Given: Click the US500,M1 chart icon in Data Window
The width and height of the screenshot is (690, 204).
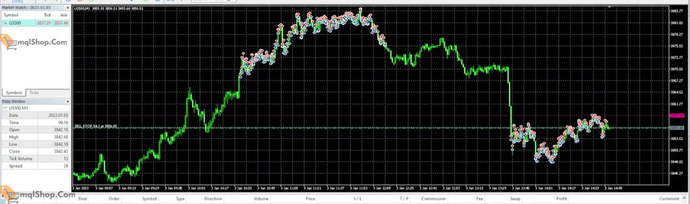Looking at the screenshot, I should click(6, 108).
